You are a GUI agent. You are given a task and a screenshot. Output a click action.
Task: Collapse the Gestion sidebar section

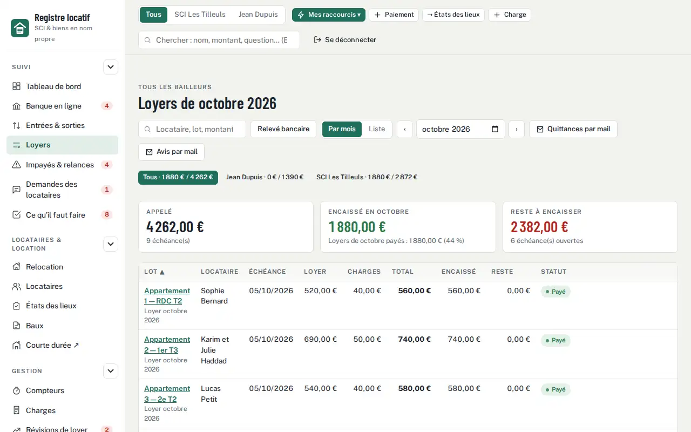coord(111,371)
